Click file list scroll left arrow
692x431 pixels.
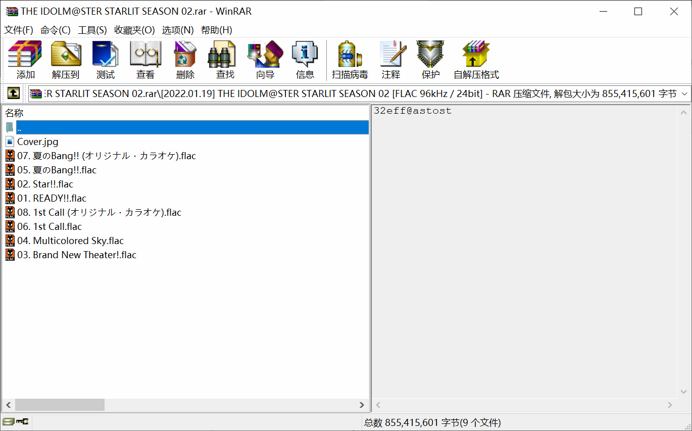click(x=8, y=405)
